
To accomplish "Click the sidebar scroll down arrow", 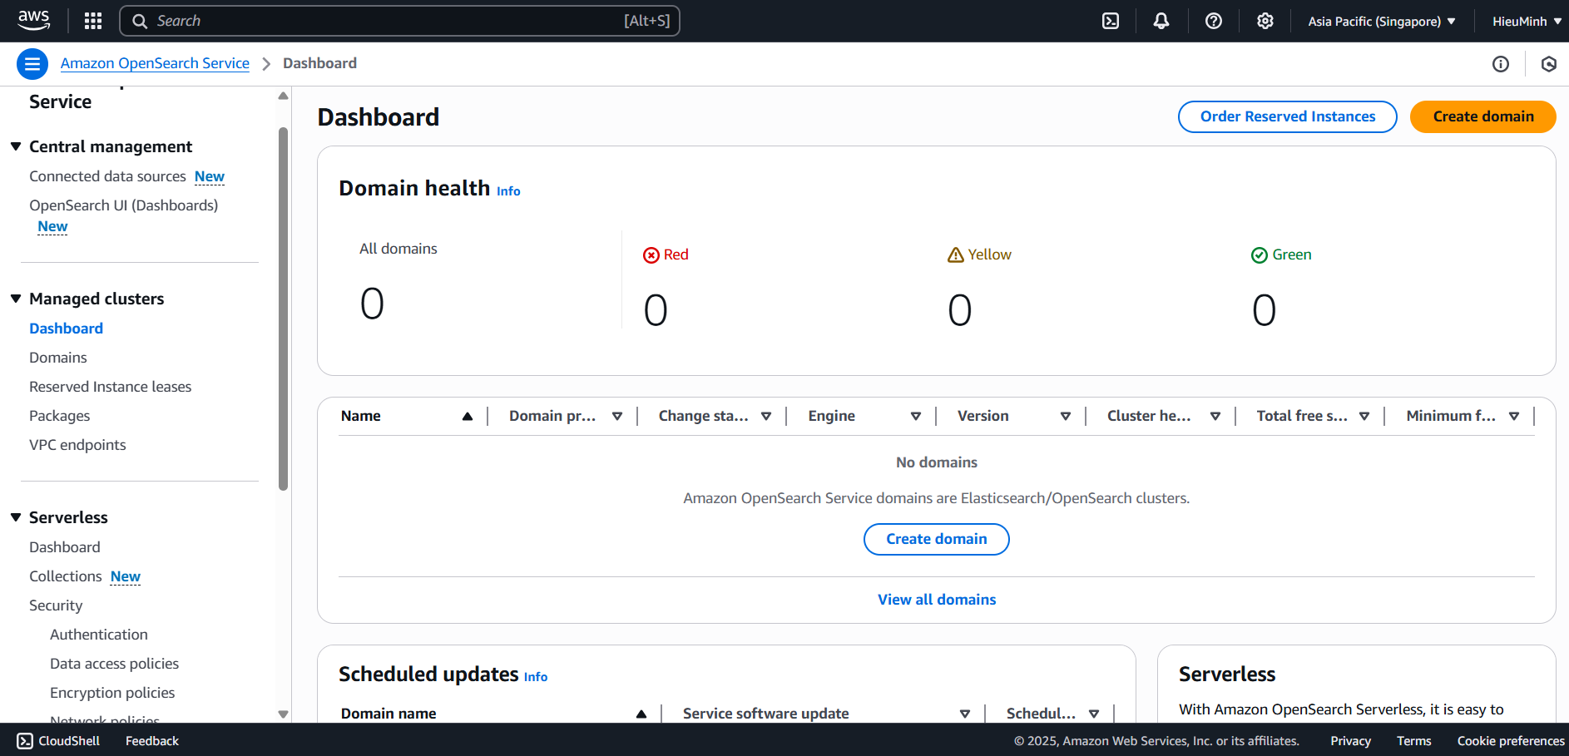I will [x=284, y=714].
